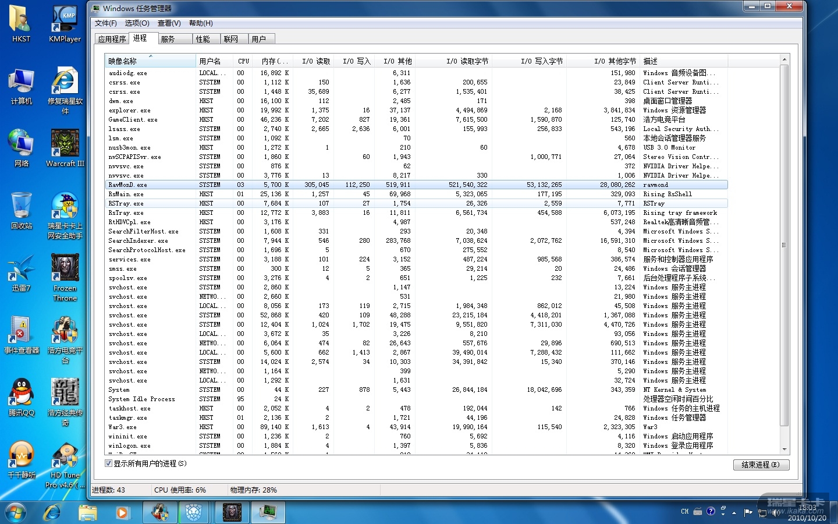838x524 pixels.
Task: Select the Warcraft III desktop shortcut
Action: click(65, 148)
